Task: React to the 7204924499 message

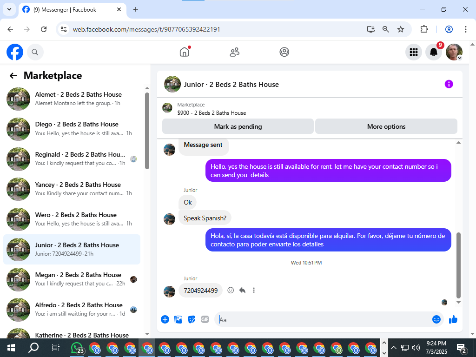Action: coord(231,290)
